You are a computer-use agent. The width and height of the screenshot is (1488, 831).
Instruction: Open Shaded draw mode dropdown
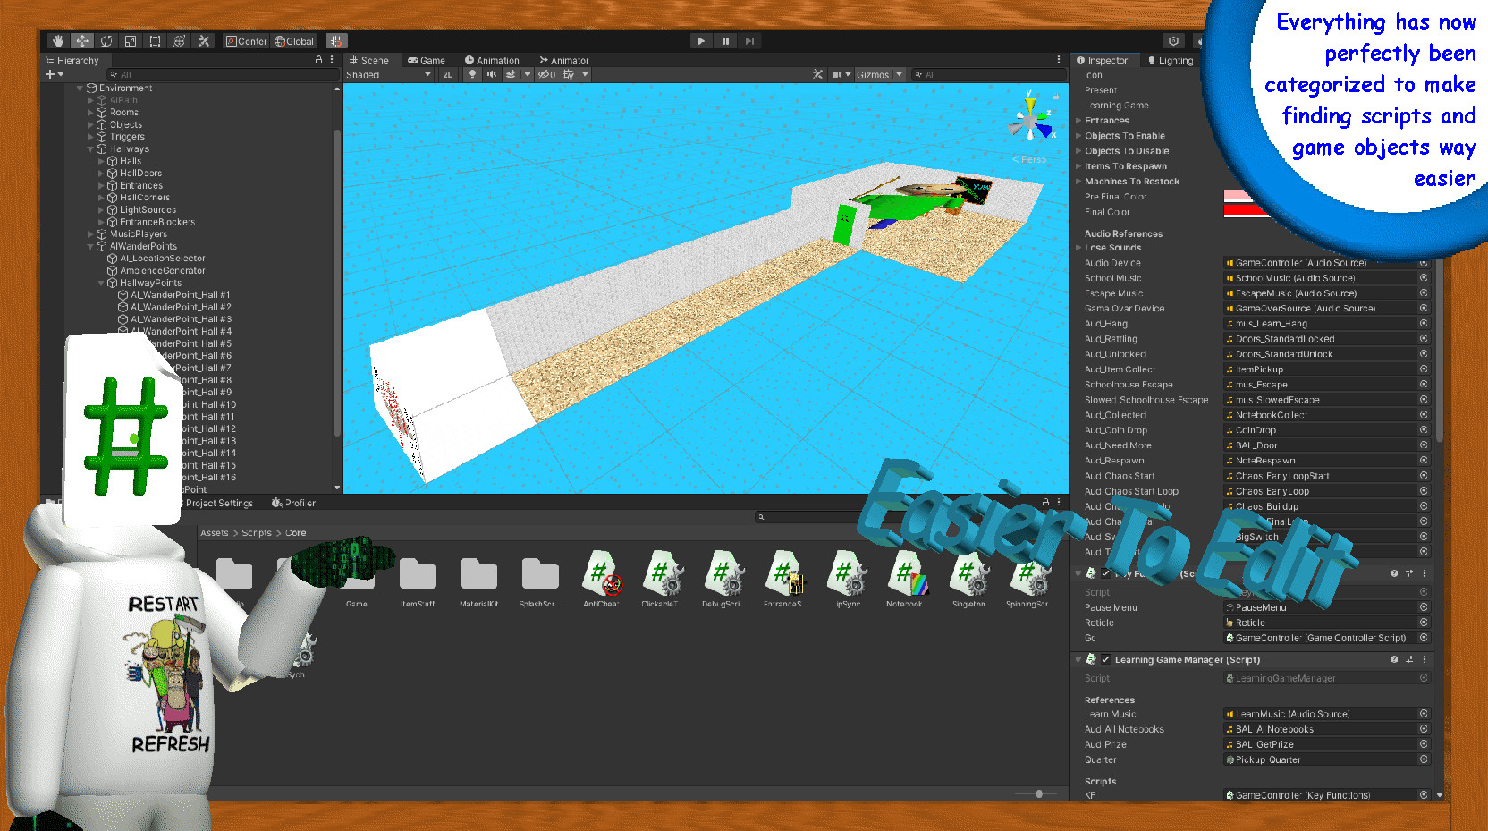click(x=389, y=75)
